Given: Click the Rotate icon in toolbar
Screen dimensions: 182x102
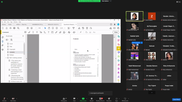Looking at the screenshot, I should tap(91, 28).
